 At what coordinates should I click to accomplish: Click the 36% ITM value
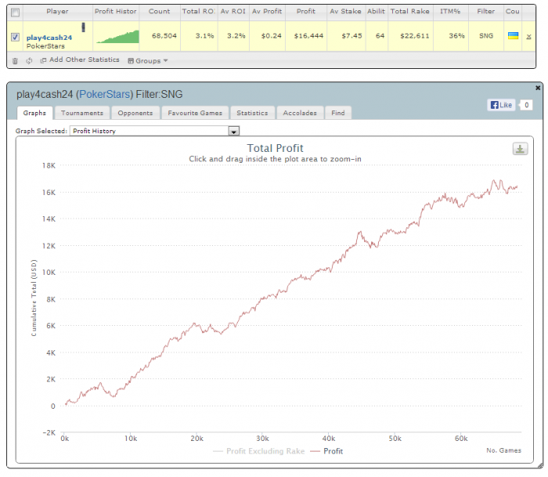click(456, 36)
